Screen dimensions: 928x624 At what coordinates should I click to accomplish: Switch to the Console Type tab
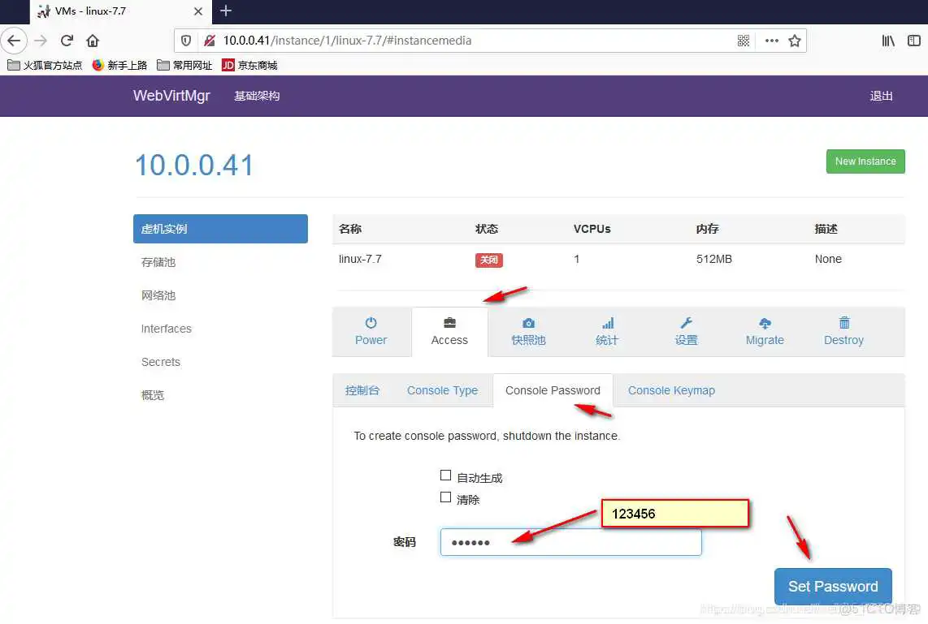pos(442,390)
